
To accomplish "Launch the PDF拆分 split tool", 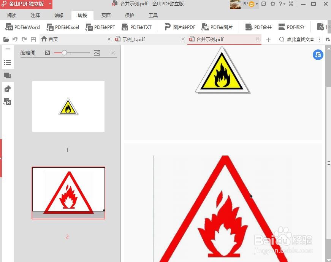I will 291,27.
